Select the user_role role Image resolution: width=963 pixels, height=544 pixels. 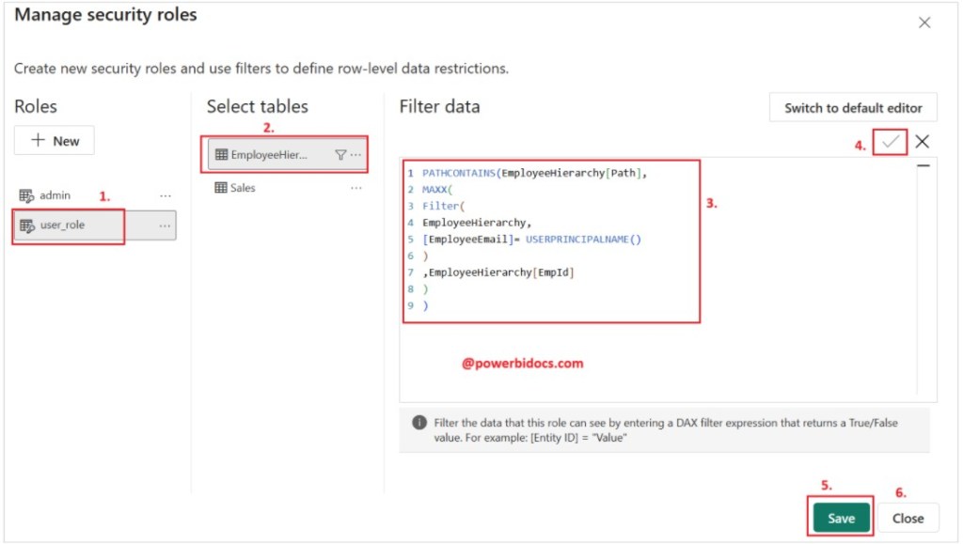coord(66,225)
